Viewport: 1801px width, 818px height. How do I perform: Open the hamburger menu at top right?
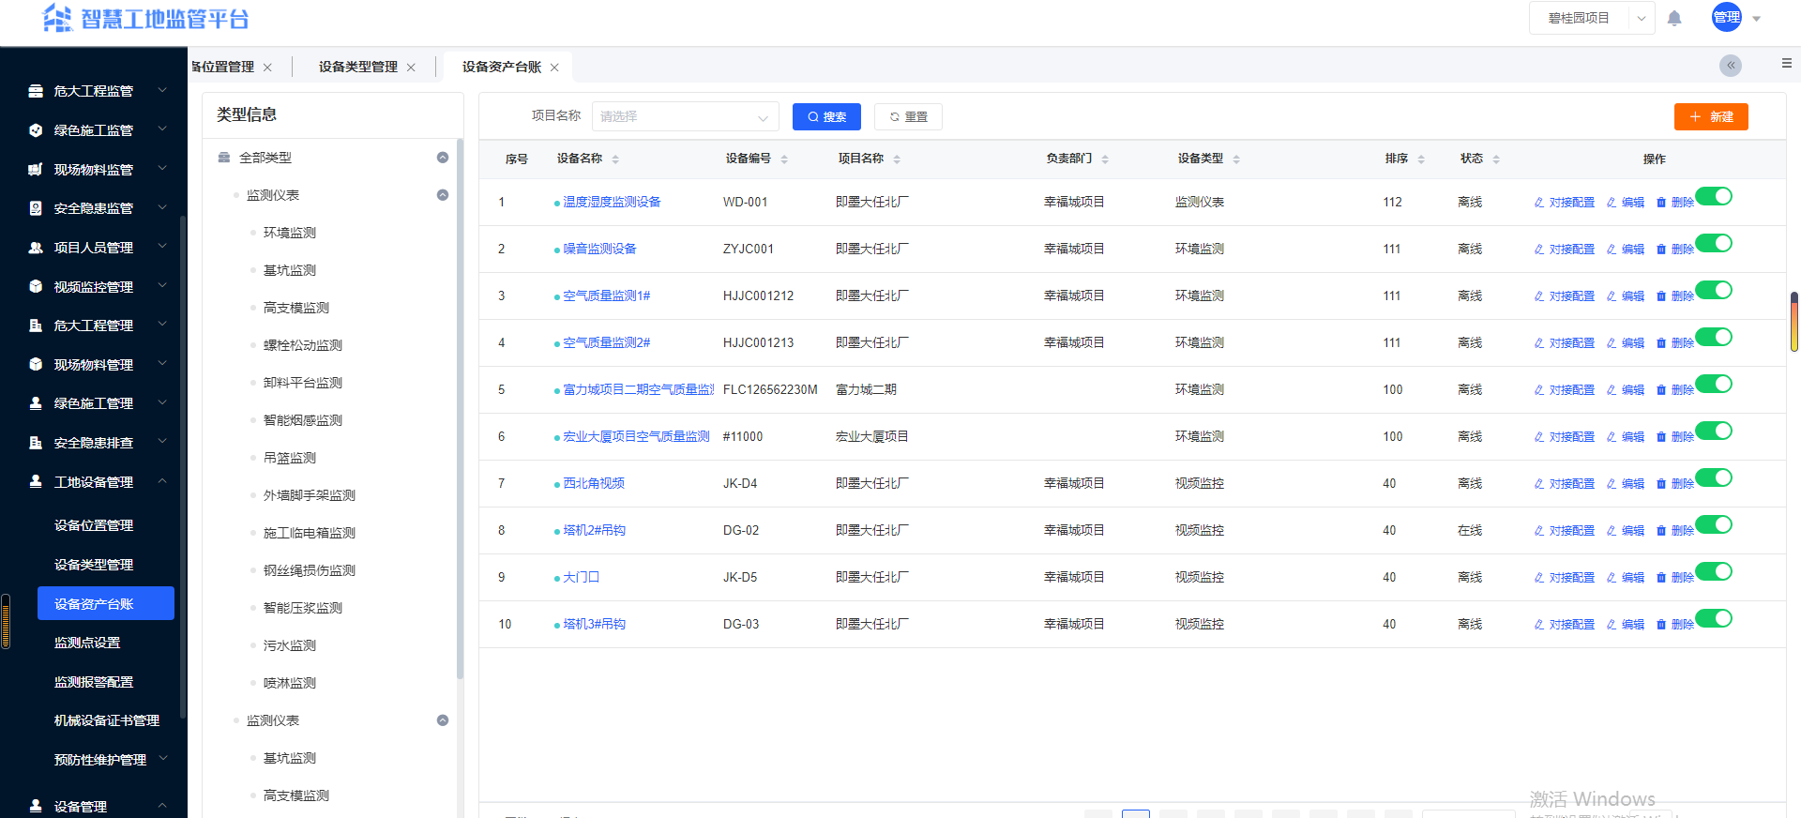1786,64
